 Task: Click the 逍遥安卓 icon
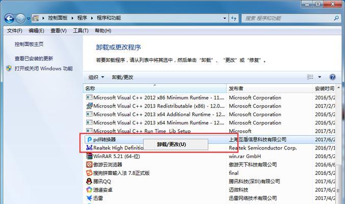point(89,189)
